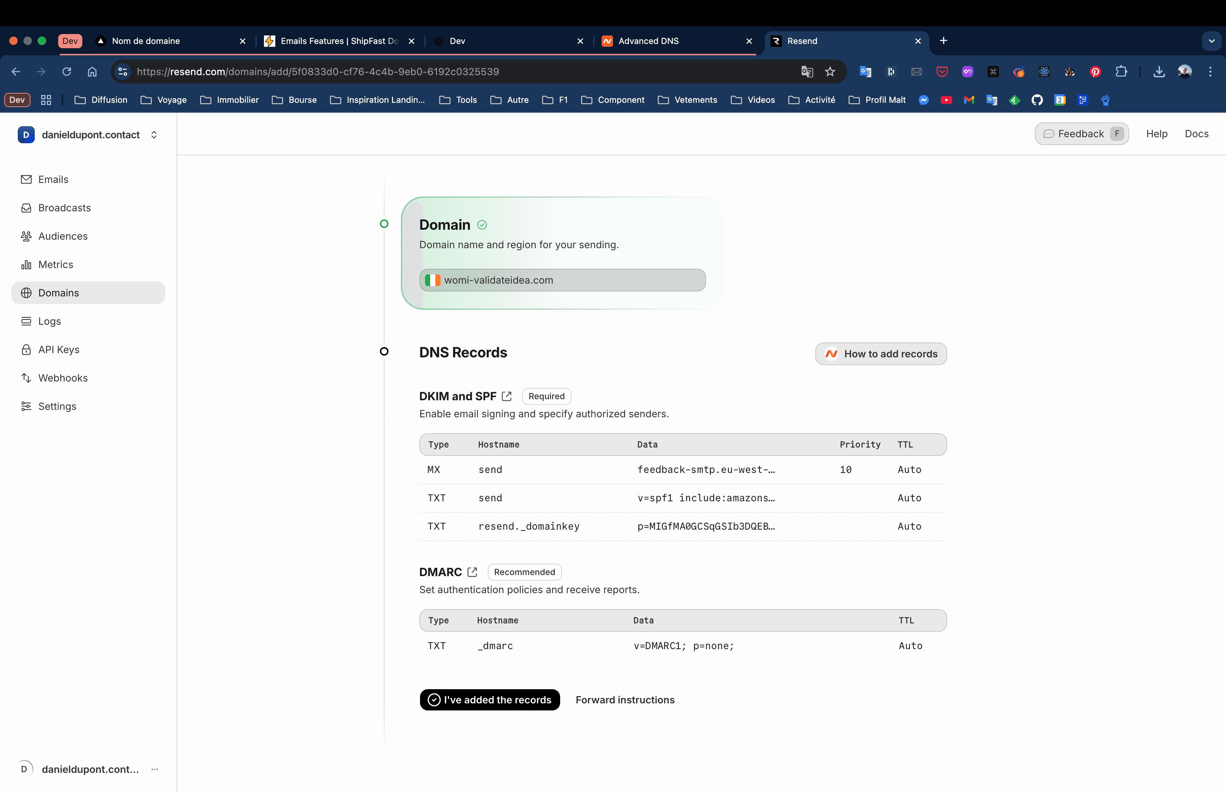Reload the page with the refresh icon

67,72
